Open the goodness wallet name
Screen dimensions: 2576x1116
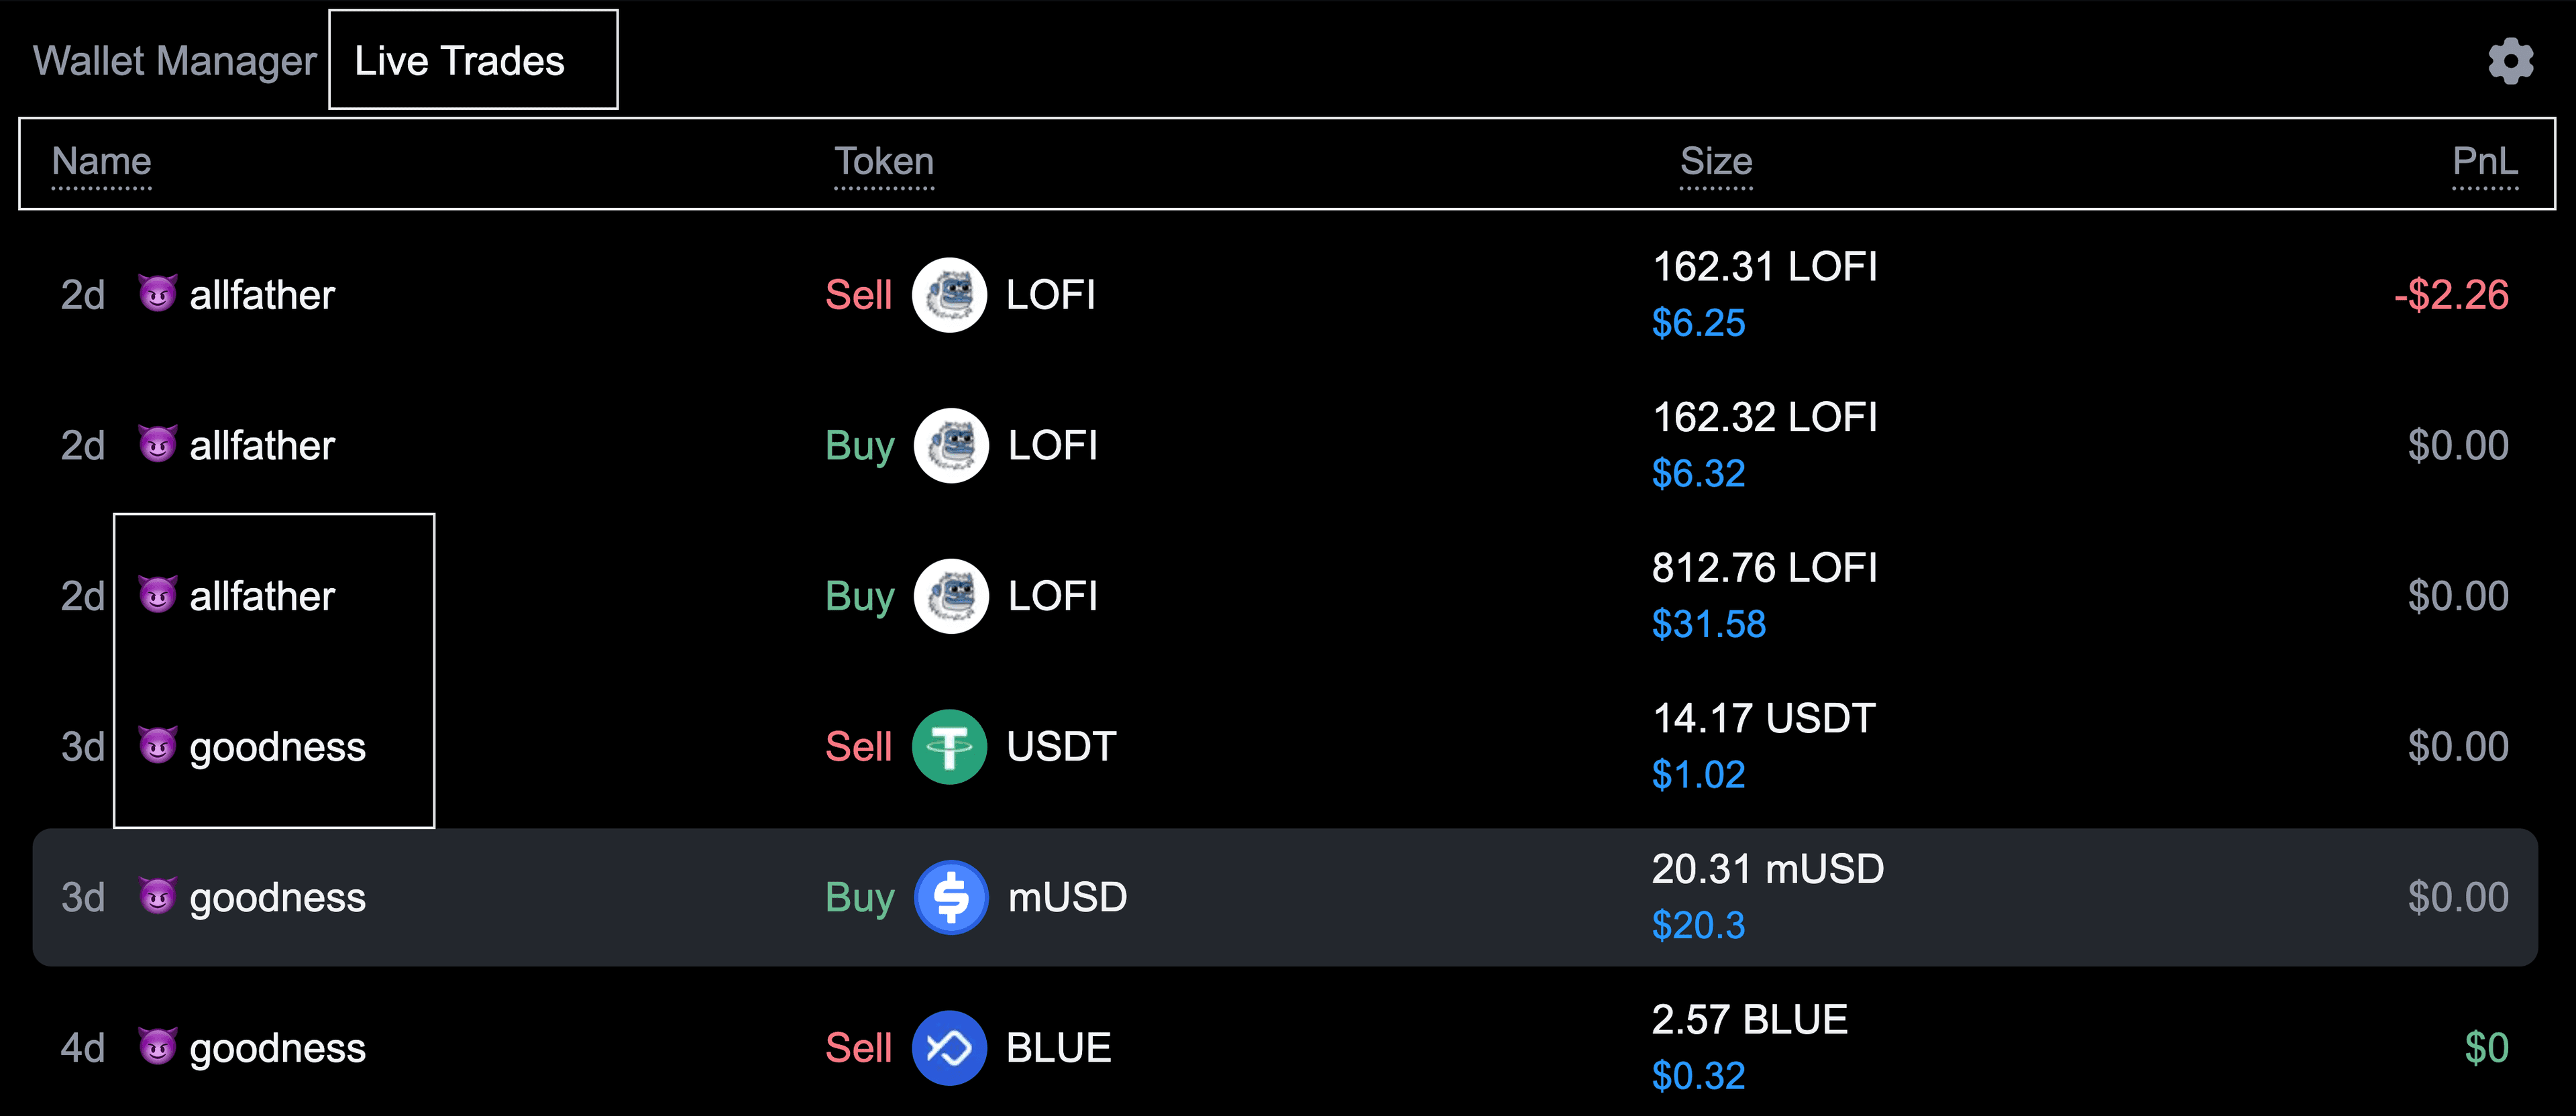click(277, 747)
